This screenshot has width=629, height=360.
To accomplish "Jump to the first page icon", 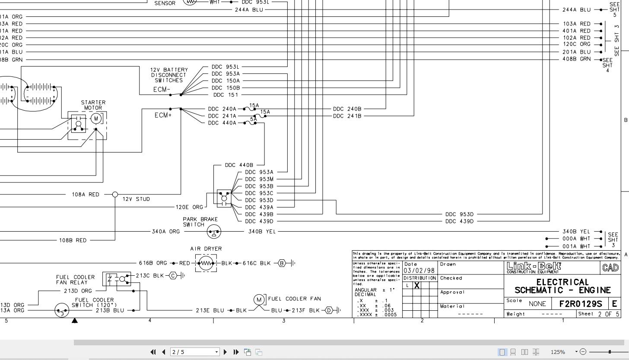I will click(x=153, y=352).
